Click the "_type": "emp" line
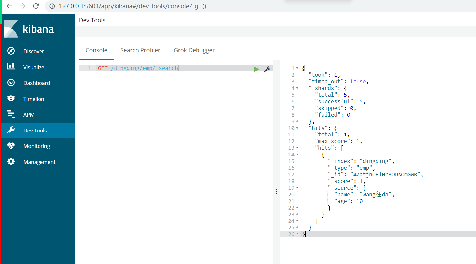The height and width of the screenshot is (264, 476). click(352, 168)
